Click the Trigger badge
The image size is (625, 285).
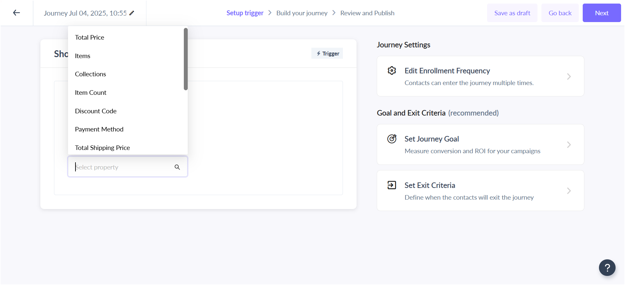tap(327, 54)
